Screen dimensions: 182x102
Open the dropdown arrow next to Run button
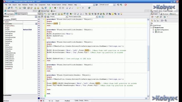[52, 8]
